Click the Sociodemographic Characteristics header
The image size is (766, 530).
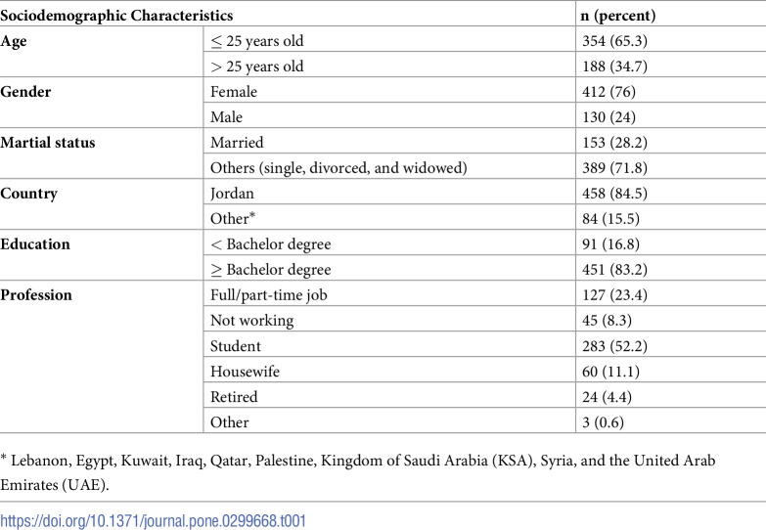point(116,16)
